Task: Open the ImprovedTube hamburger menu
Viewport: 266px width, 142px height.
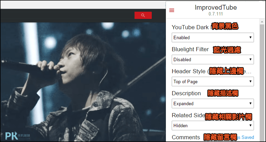Action: (172, 10)
